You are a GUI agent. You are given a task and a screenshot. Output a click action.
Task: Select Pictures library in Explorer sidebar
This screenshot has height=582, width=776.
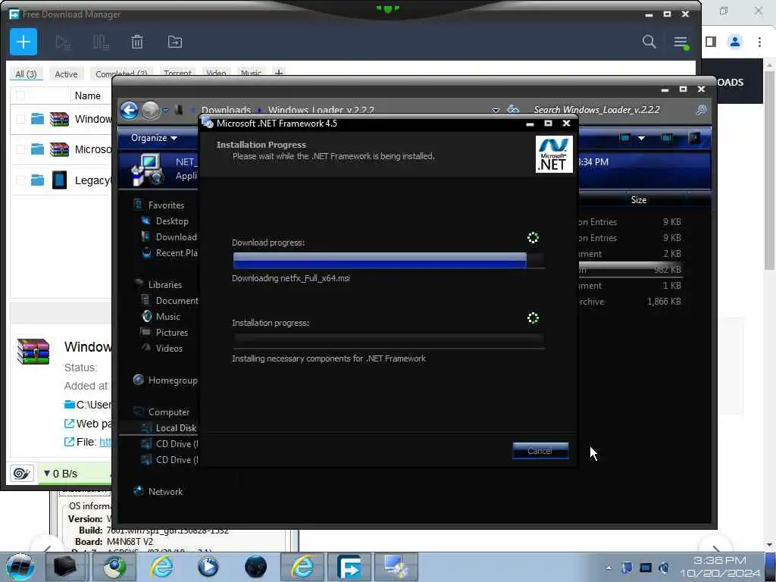(x=172, y=333)
